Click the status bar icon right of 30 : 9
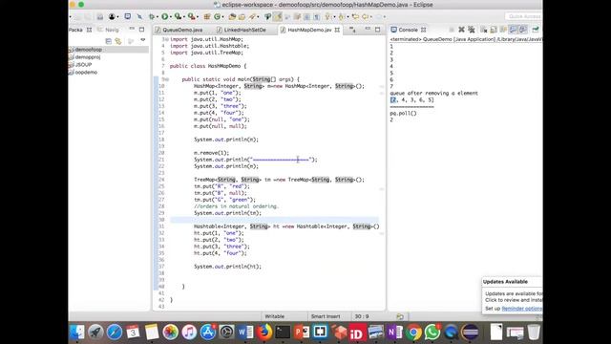611x344 pixels. (x=400, y=316)
